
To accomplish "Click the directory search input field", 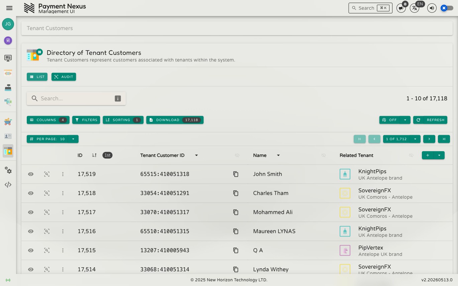I will point(76,98).
